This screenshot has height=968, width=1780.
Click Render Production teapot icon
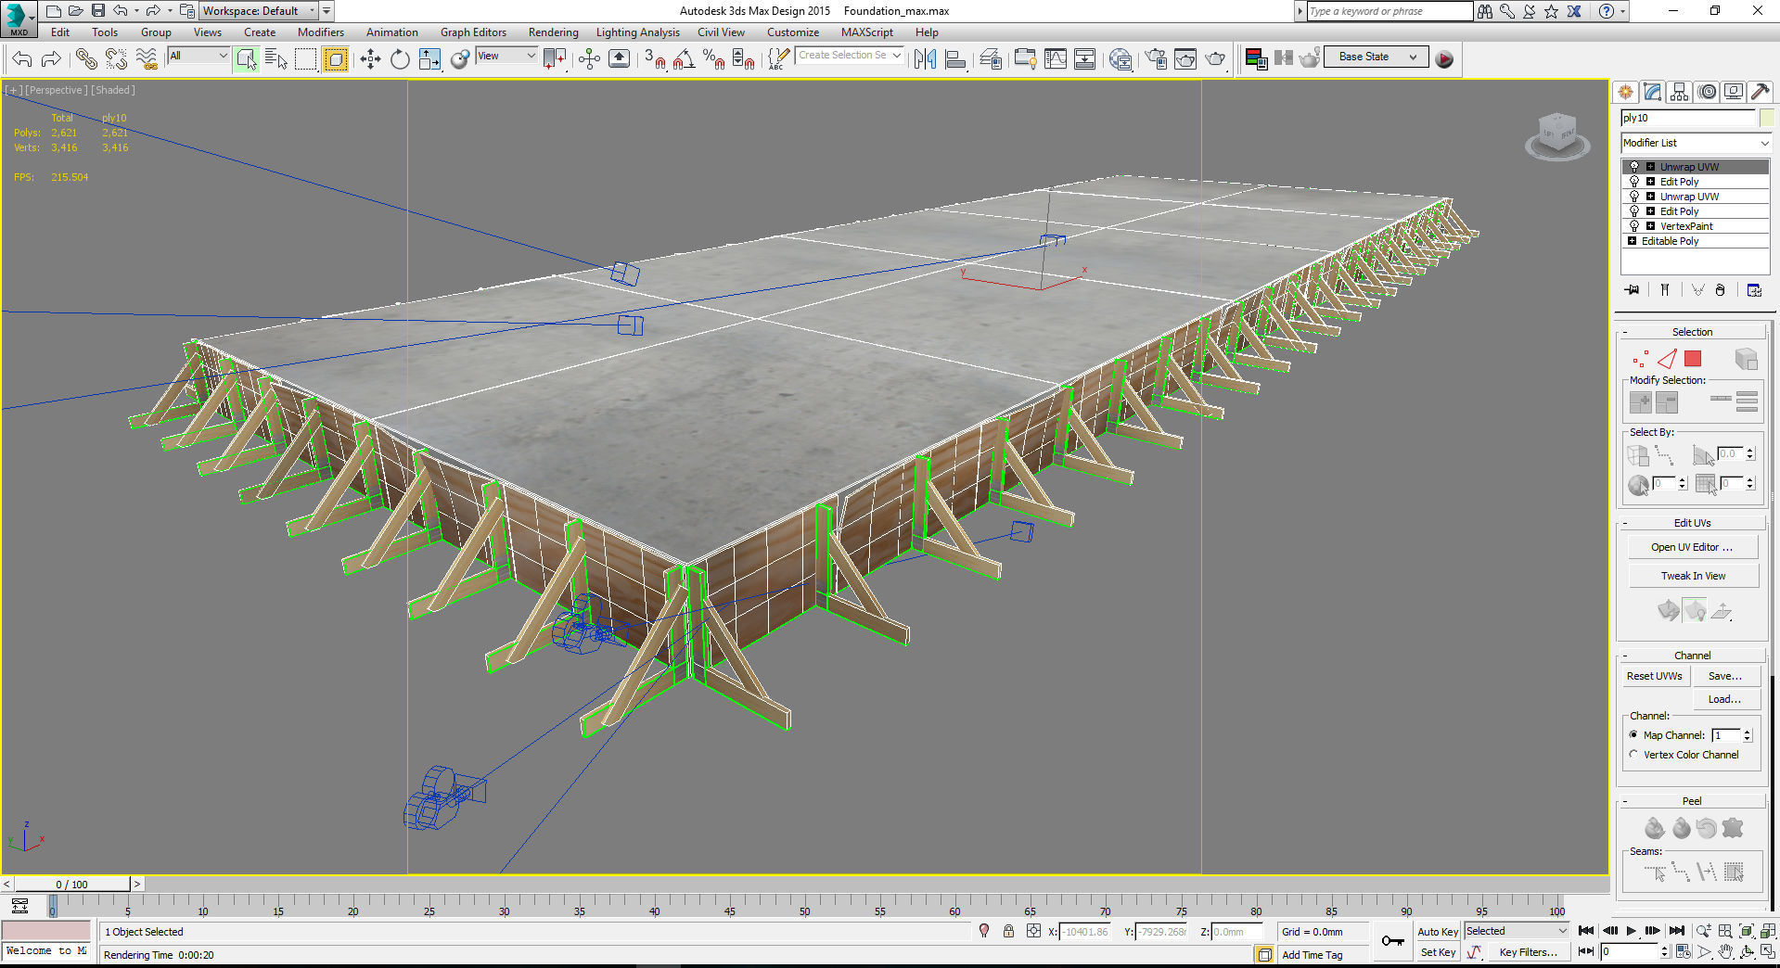coord(1215,59)
